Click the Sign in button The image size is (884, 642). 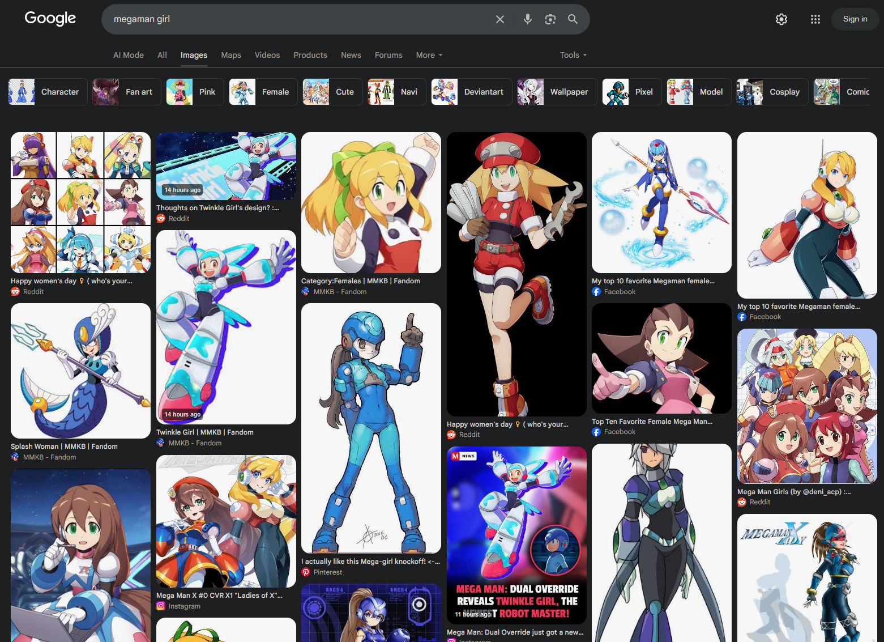point(855,19)
